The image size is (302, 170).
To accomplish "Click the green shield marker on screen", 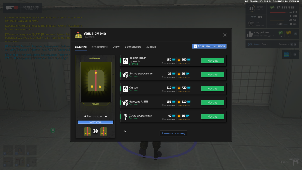I will pos(53,130).
